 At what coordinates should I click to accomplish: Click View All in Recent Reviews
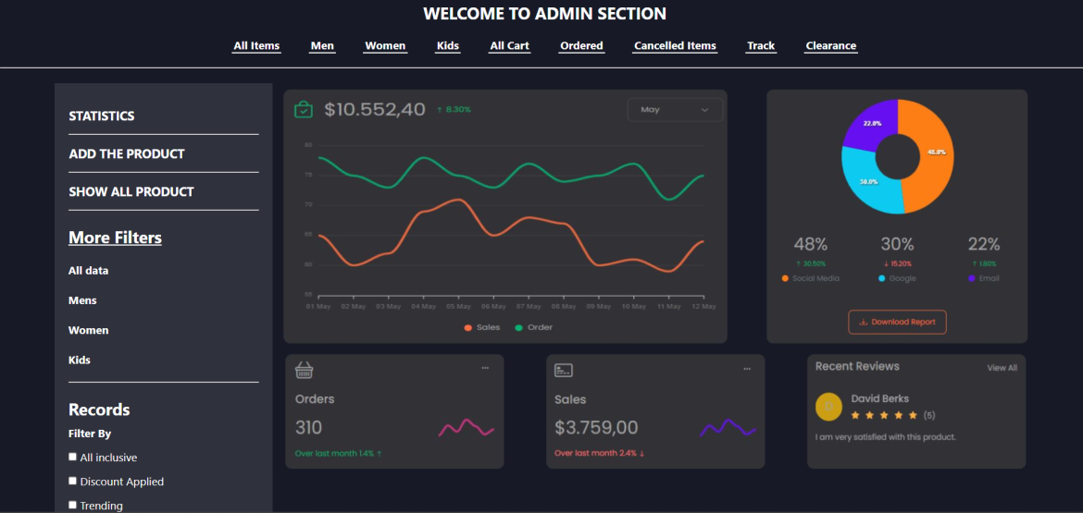click(1002, 368)
